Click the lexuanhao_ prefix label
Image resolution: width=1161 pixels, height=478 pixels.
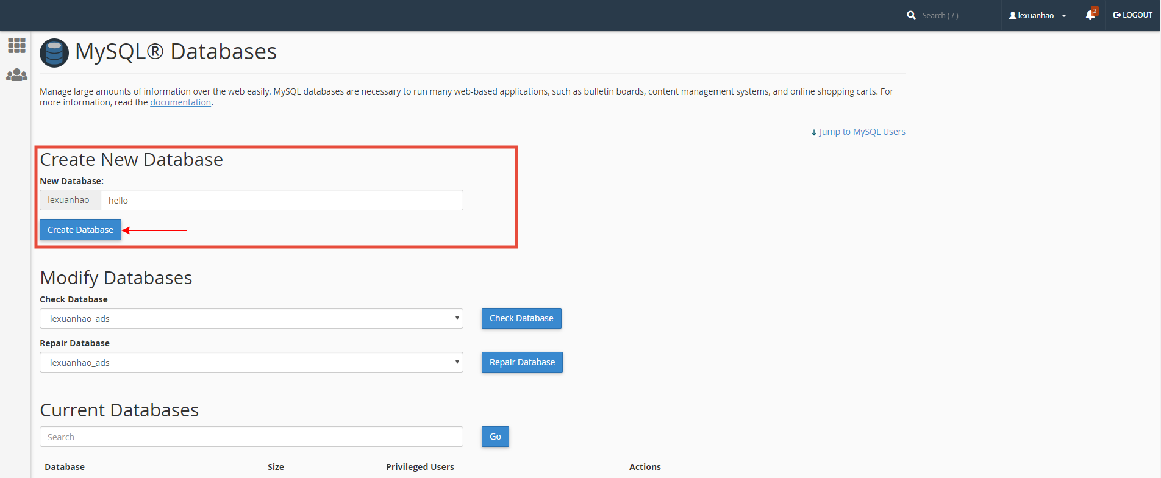click(x=70, y=200)
